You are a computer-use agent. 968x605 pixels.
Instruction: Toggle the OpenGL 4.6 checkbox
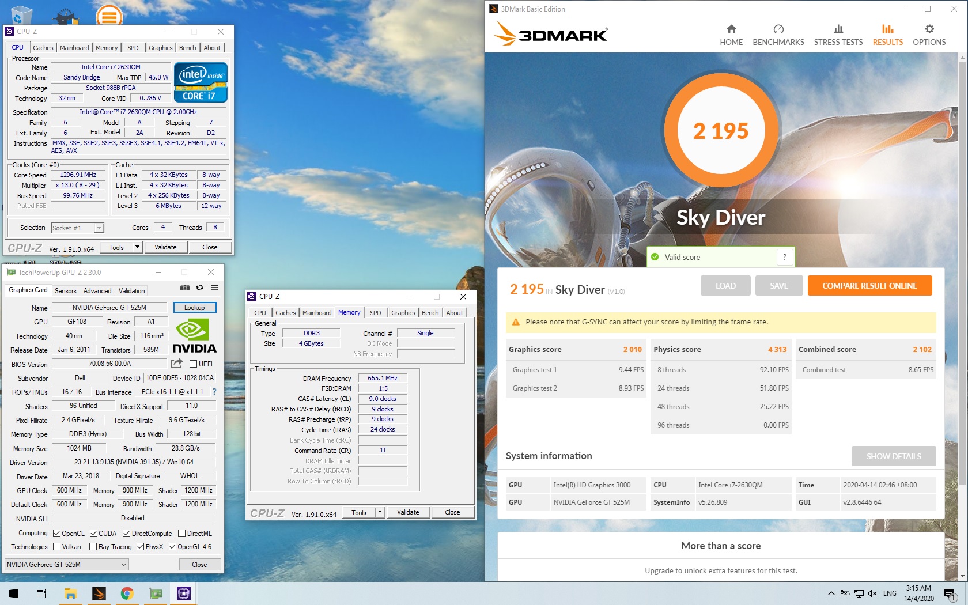click(x=172, y=547)
